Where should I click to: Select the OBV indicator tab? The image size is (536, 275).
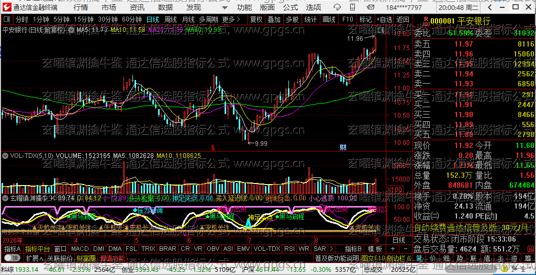point(214,249)
